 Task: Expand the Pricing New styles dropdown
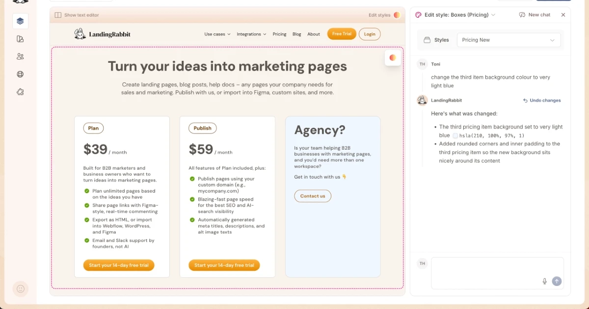point(509,40)
